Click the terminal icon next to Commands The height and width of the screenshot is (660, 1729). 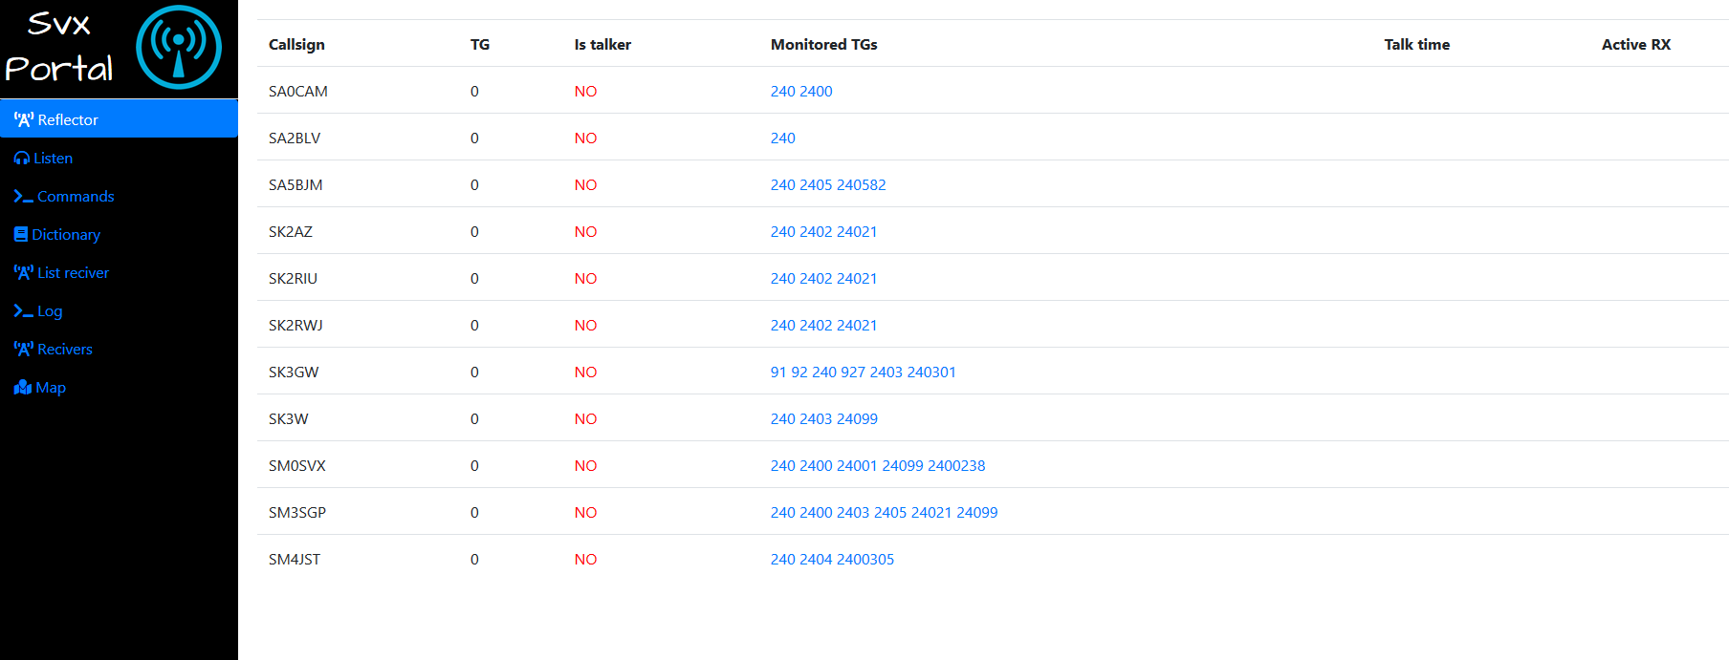[x=22, y=196]
